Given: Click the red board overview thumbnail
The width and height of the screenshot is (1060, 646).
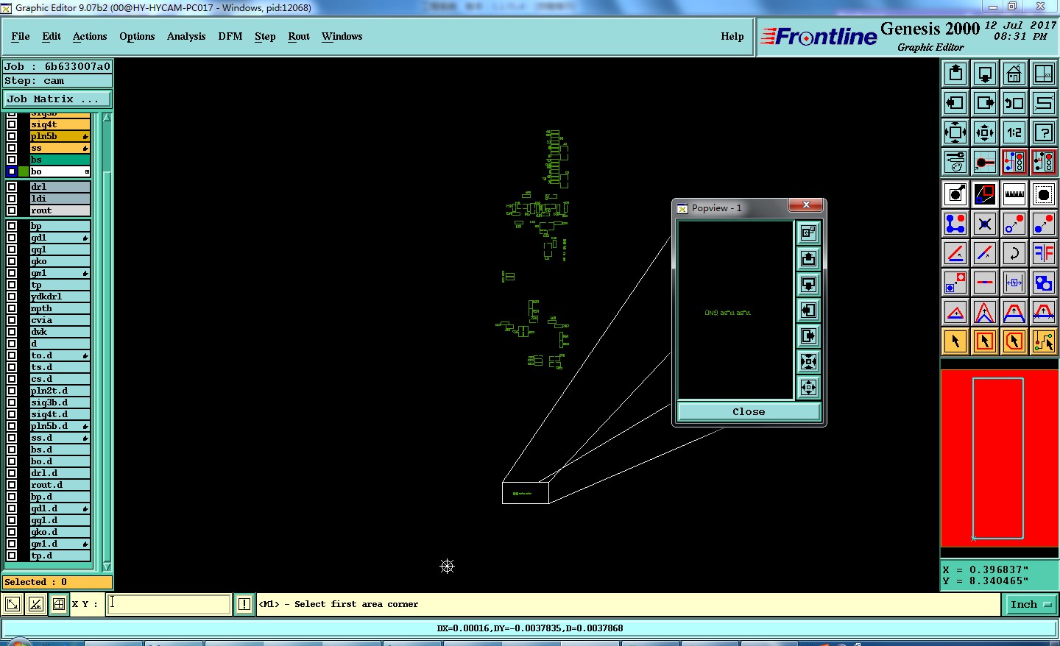Looking at the screenshot, I should [x=999, y=458].
